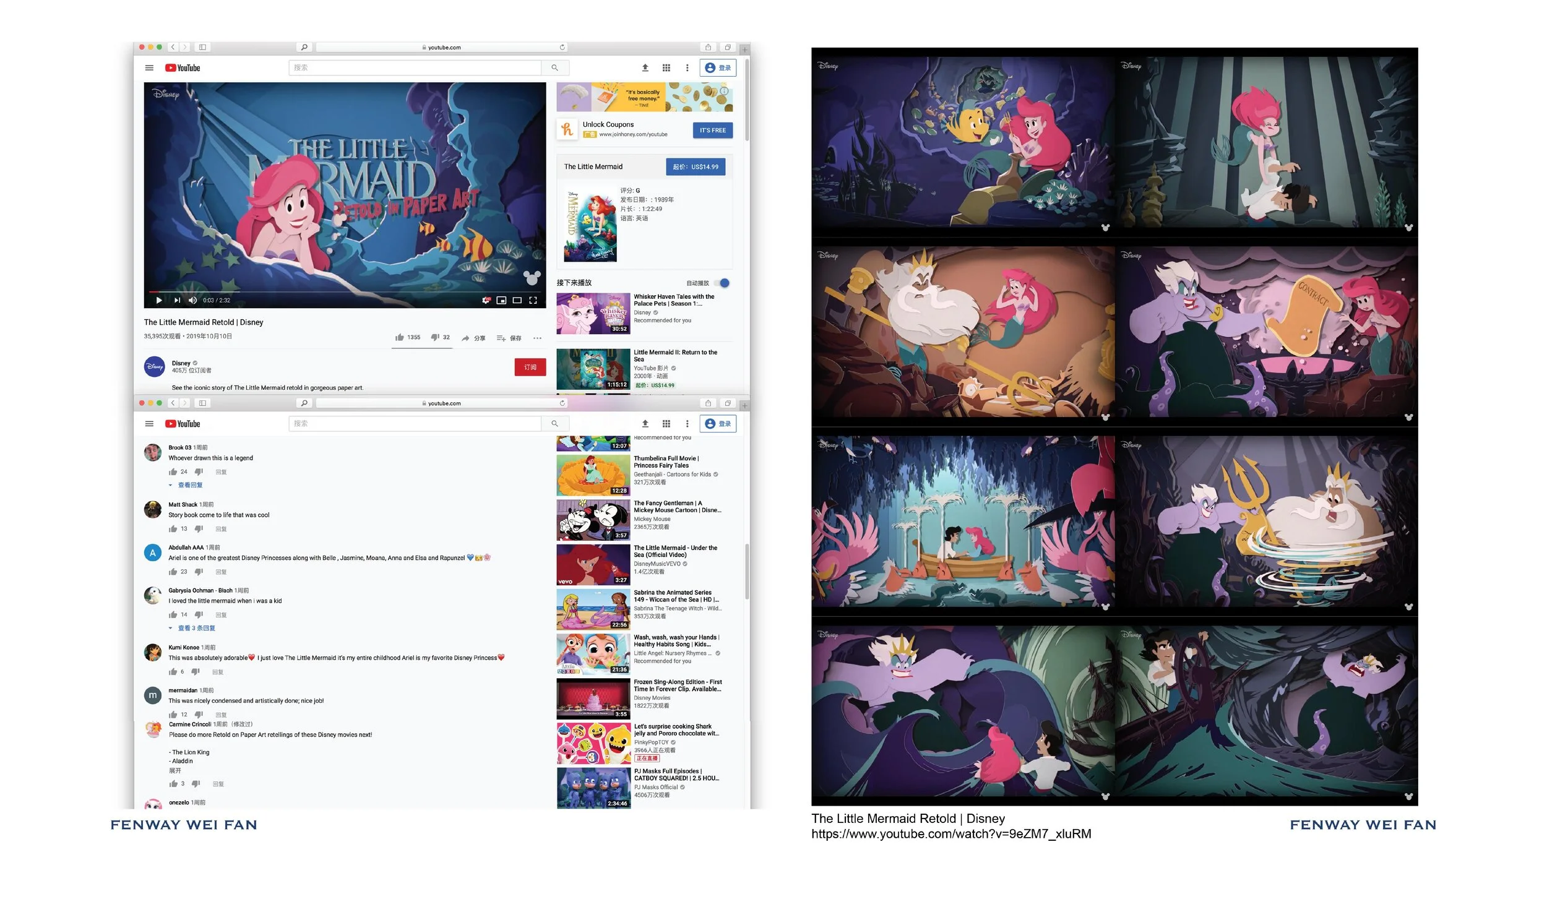This screenshot has height=899, width=1547.
Task: Dislike Matt Shack's comment
Action: 199,529
